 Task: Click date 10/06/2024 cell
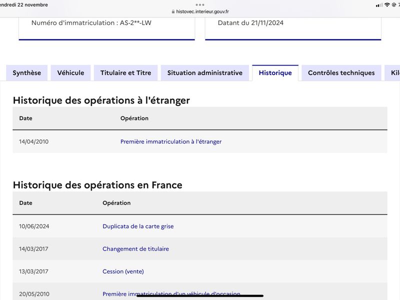coord(34,226)
